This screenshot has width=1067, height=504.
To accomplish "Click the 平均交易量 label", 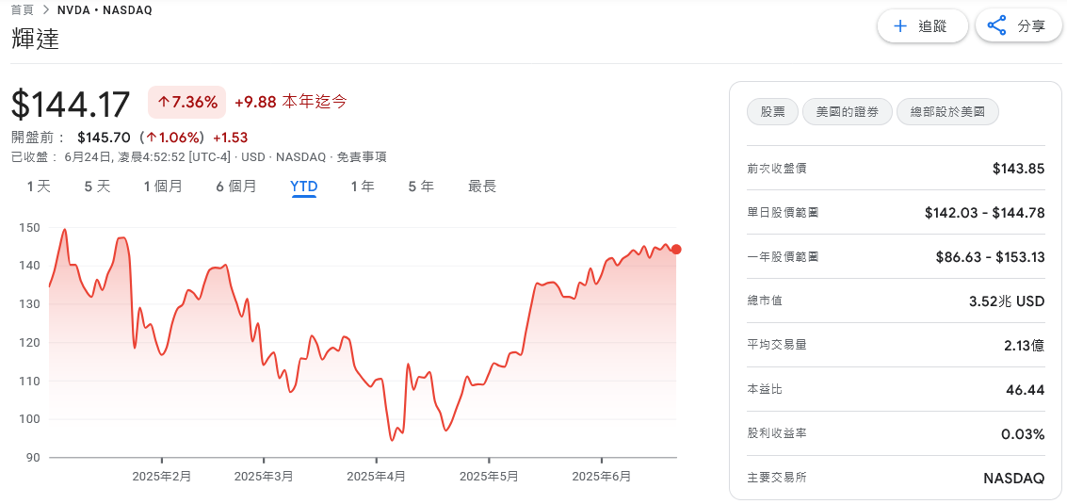I will click(x=776, y=345).
